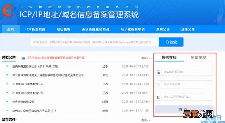Click the 通知公告 section heading
The height and width of the screenshot is (123, 225).
point(9,58)
